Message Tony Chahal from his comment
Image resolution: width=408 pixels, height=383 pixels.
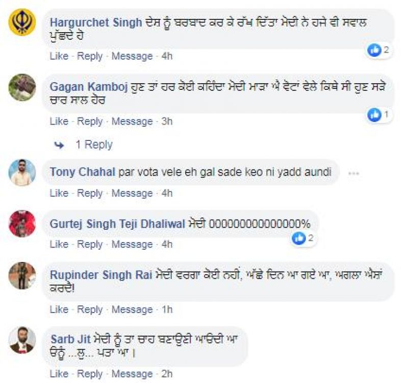(132, 193)
